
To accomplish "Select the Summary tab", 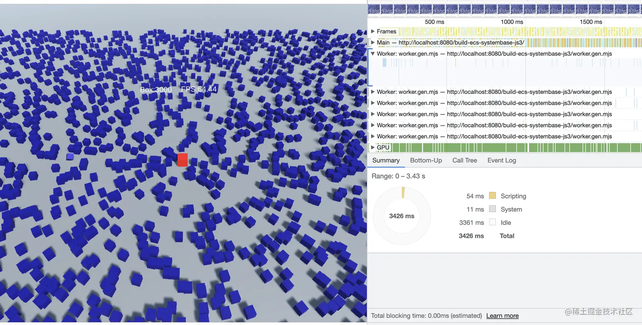I will pos(386,160).
